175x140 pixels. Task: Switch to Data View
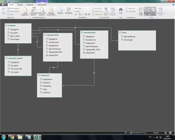141,11
